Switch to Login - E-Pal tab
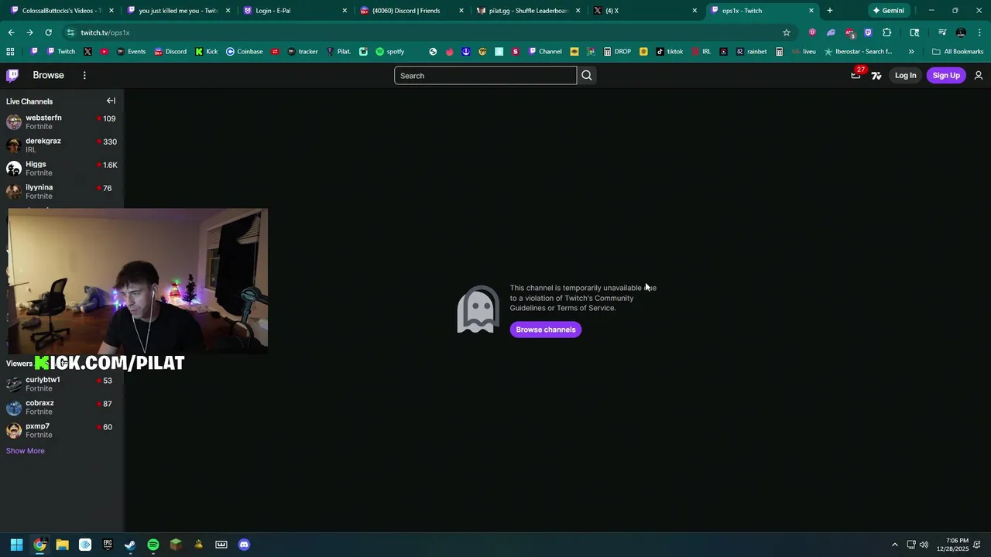The image size is (991, 557). click(296, 11)
